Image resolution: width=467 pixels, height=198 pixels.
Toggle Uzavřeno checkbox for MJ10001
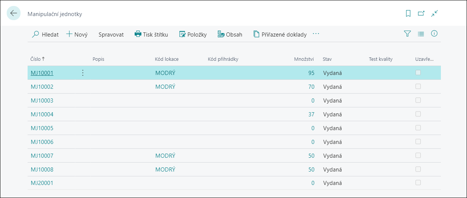coord(418,73)
